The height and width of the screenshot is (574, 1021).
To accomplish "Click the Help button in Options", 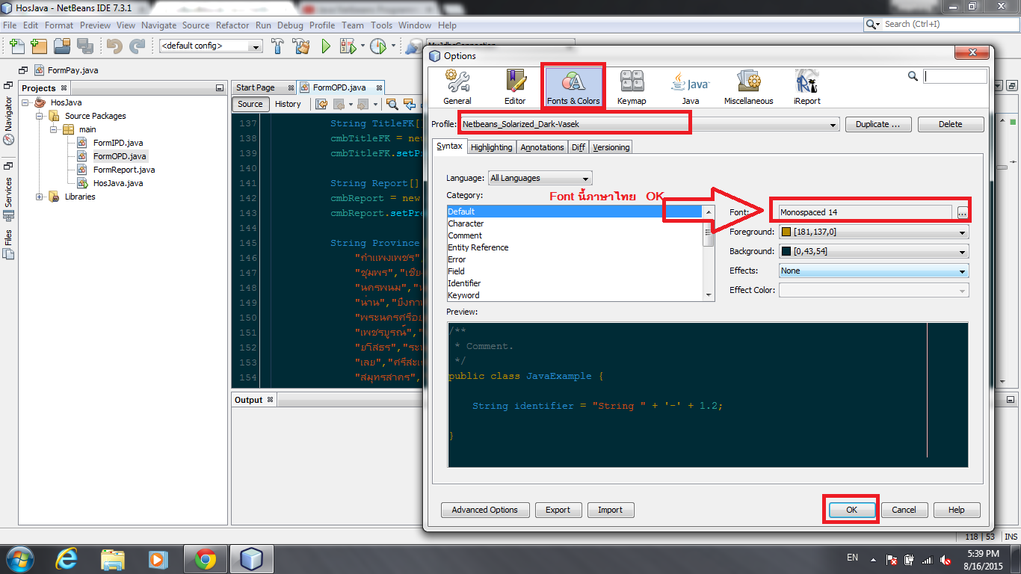I will pos(957,510).
